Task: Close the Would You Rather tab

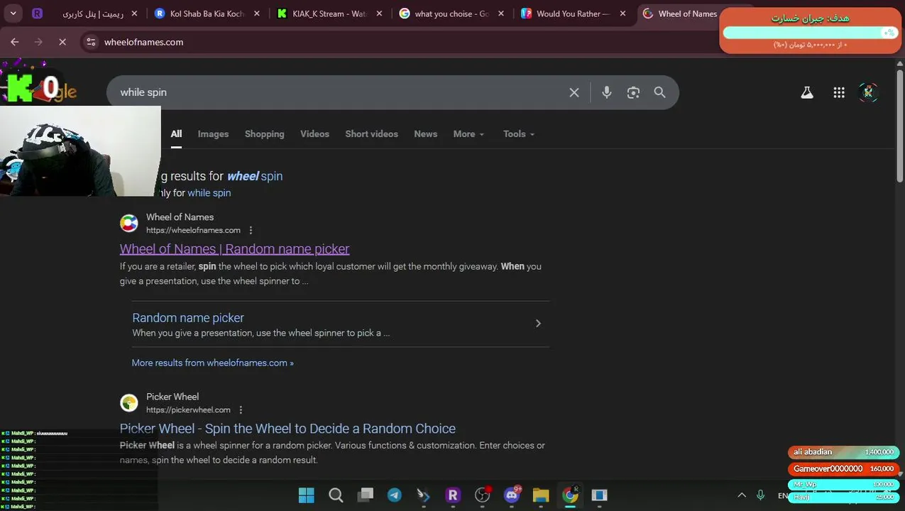Action: pyautogui.click(x=622, y=13)
